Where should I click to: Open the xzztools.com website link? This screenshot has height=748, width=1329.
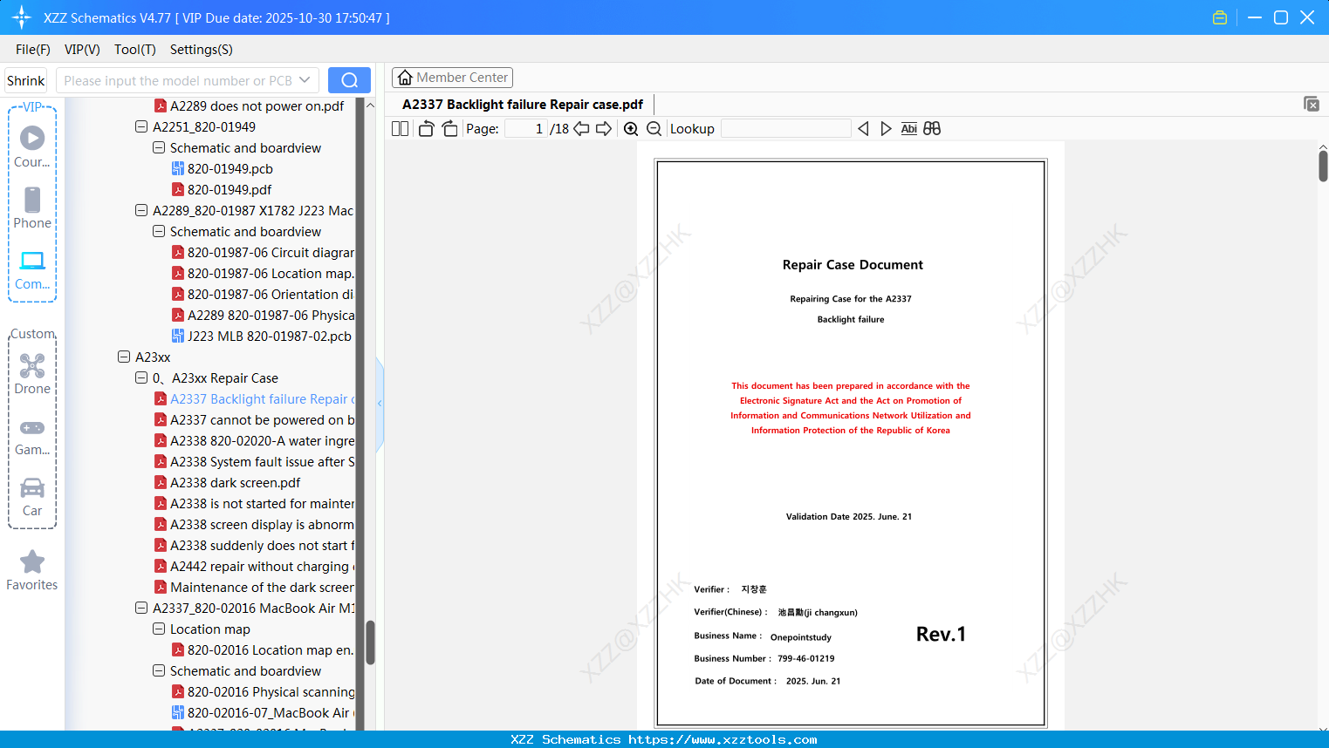(723, 739)
